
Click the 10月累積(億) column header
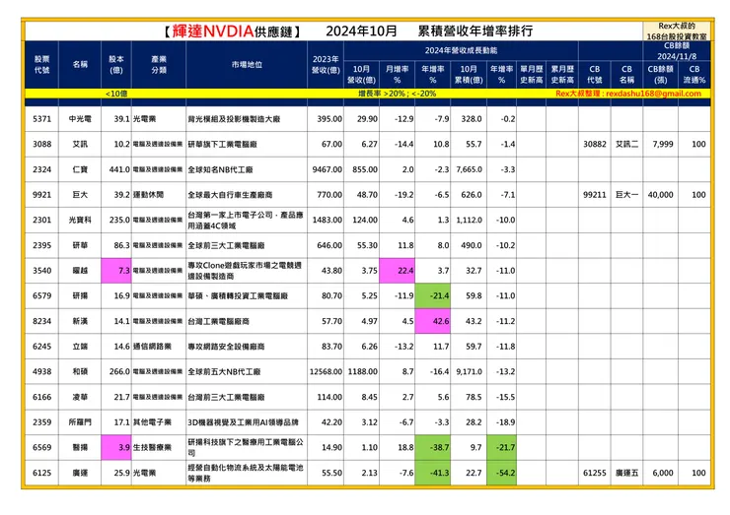[x=469, y=75]
